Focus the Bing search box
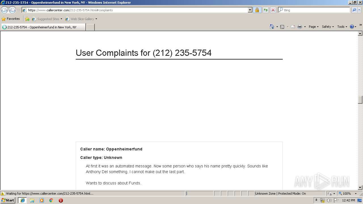Screen dimensions: 363x204 (316, 10)
